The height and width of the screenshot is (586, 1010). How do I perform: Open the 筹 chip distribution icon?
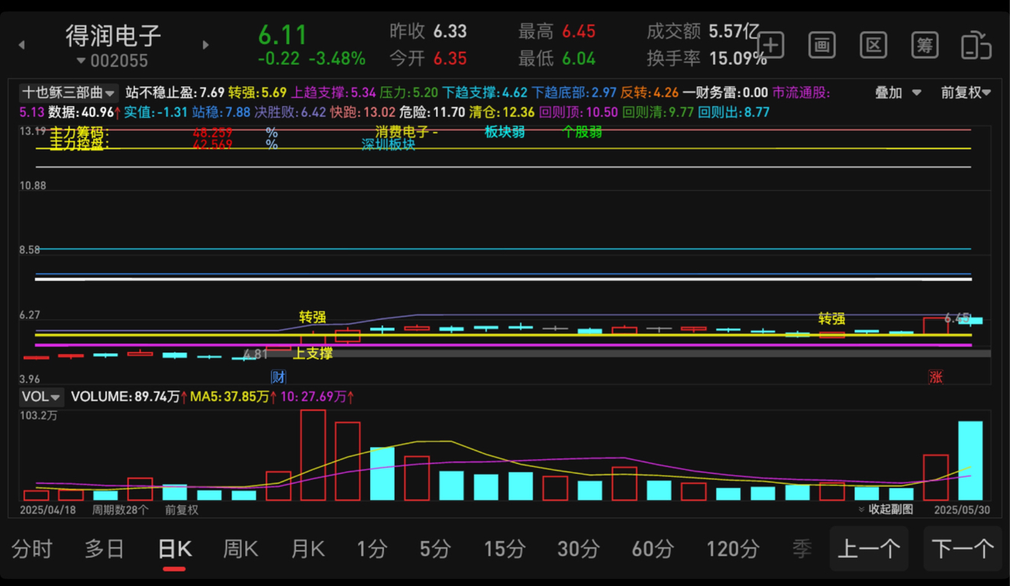click(924, 45)
